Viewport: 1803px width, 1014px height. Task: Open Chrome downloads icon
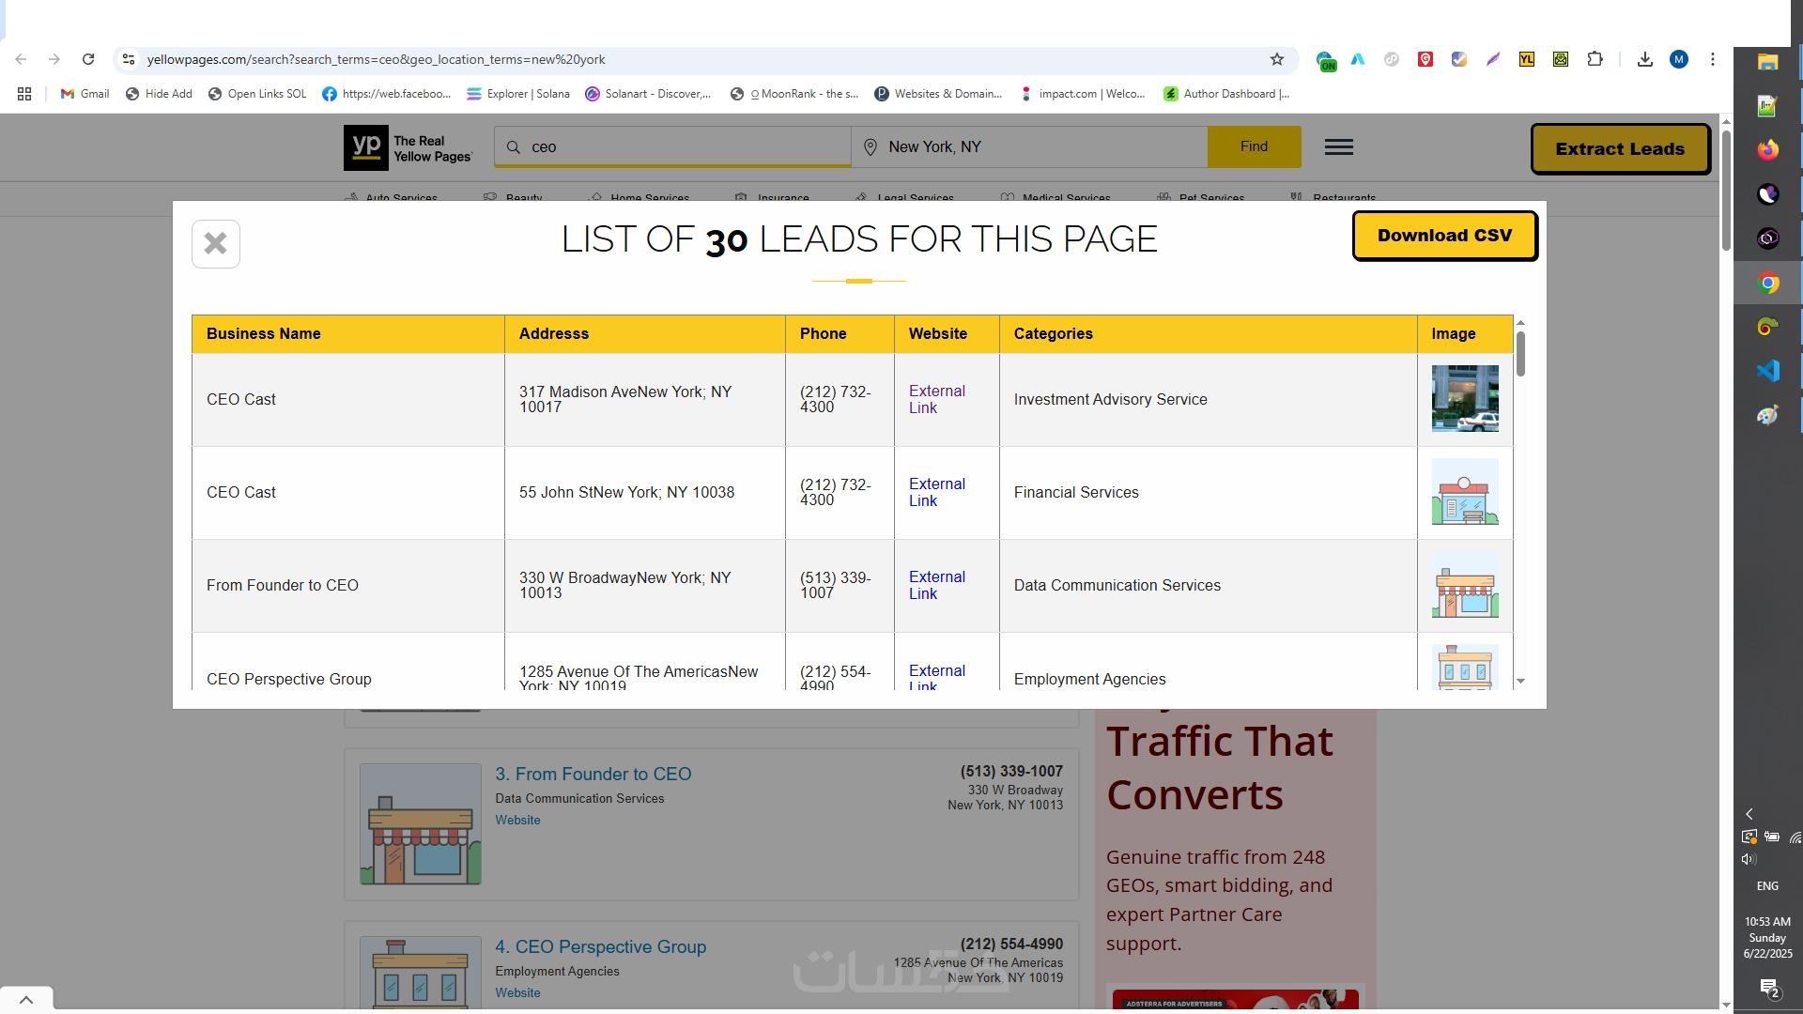1644,59
